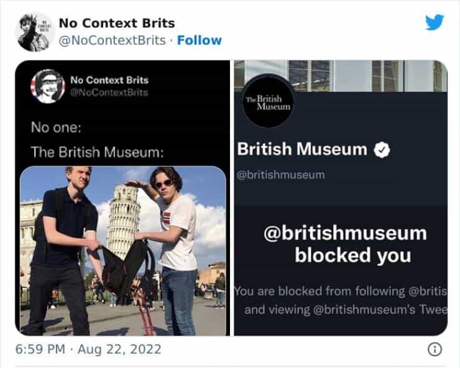Click the "@britishmuseum blocked you" heading
Viewport: 460px width, 368px height.
tap(345, 244)
